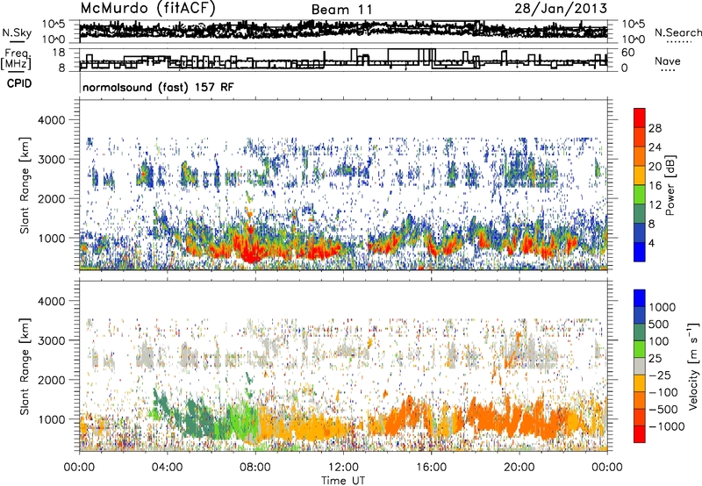Screen dimensions: 702x486
Task: Click the 'Beam 11' label
Action: coord(342,10)
